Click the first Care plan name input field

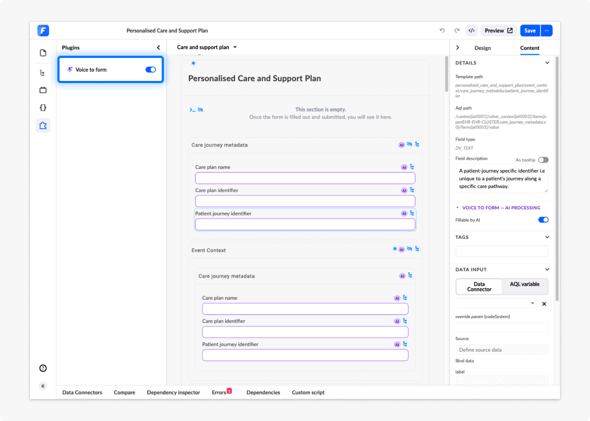coord(305,178)
